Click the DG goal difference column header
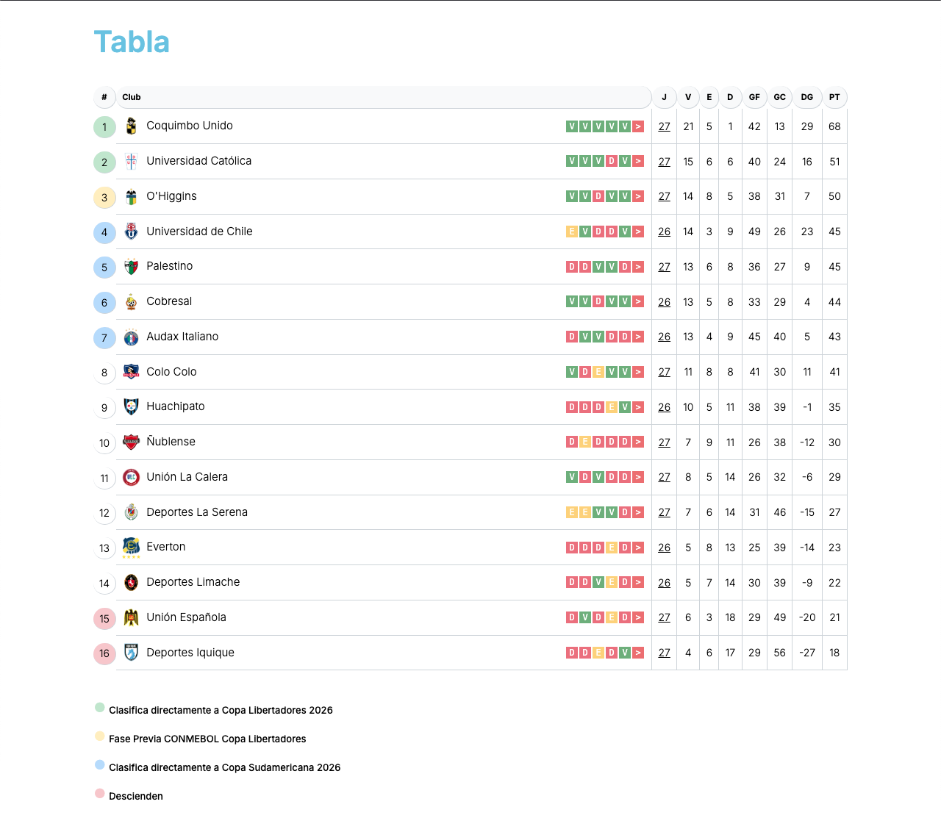This screenshot has width=941, height=832. (x=806, y=97)
